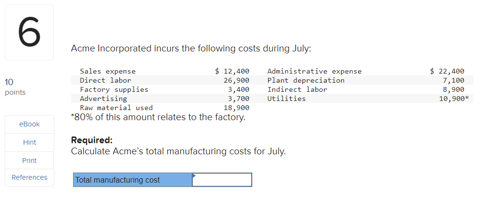The image size is (482, 199).
Task: Click the Administrative expense amount $22,400
Action: pyautogui.click(x=447, y=71)
